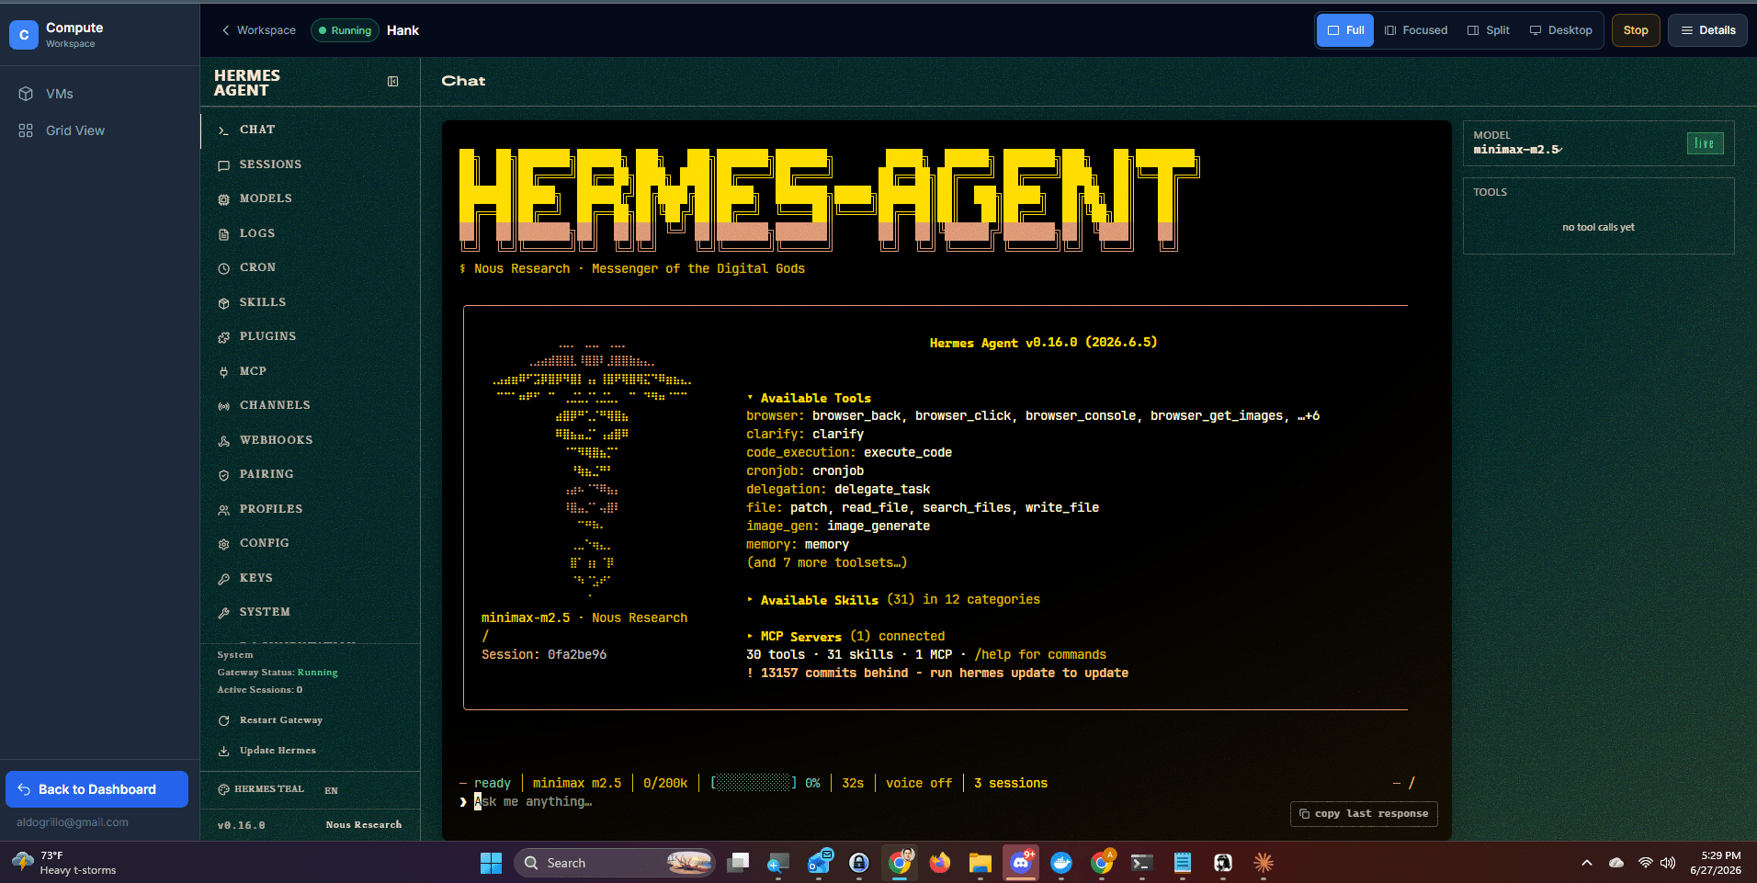Viewport: 1757px width, 883px height.
Task: Click the Running status badge
Action: pyautogui.click(x=345, y=30)
